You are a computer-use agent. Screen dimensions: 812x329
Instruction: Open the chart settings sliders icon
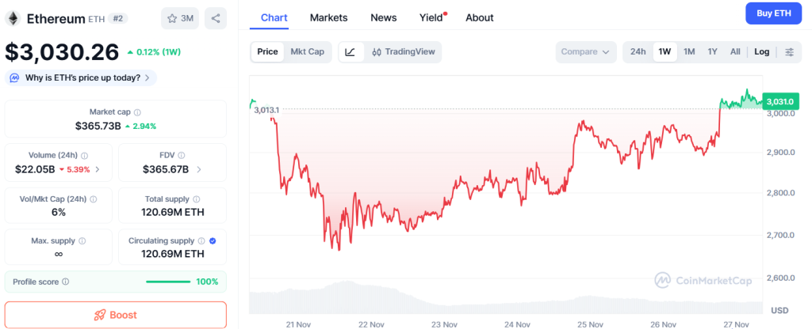[x=789, y=52]
